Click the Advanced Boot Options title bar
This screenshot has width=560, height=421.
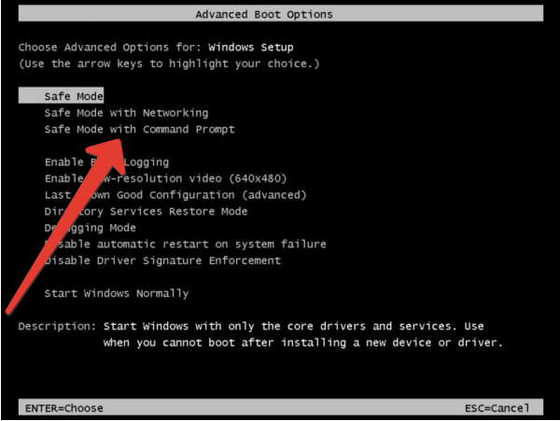[264, 14]
